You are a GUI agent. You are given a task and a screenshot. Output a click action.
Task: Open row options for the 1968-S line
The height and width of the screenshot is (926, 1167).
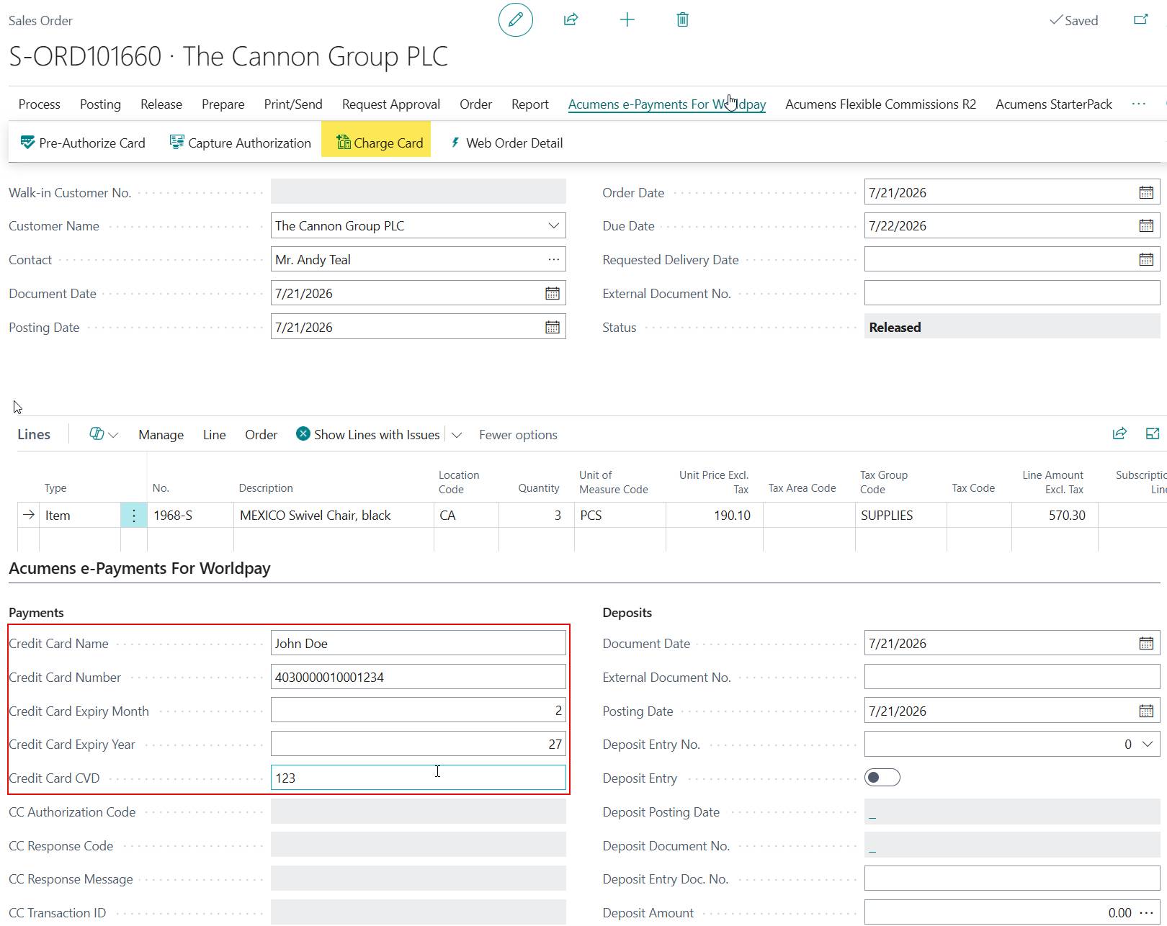(x=134, y=516)
